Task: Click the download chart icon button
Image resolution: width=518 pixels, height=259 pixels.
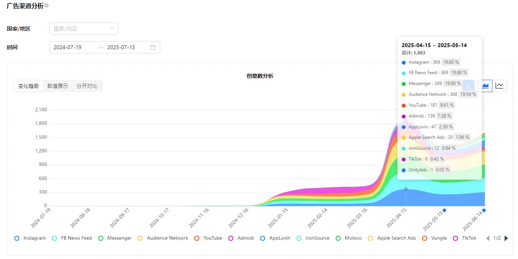Action: pos(468,86)
